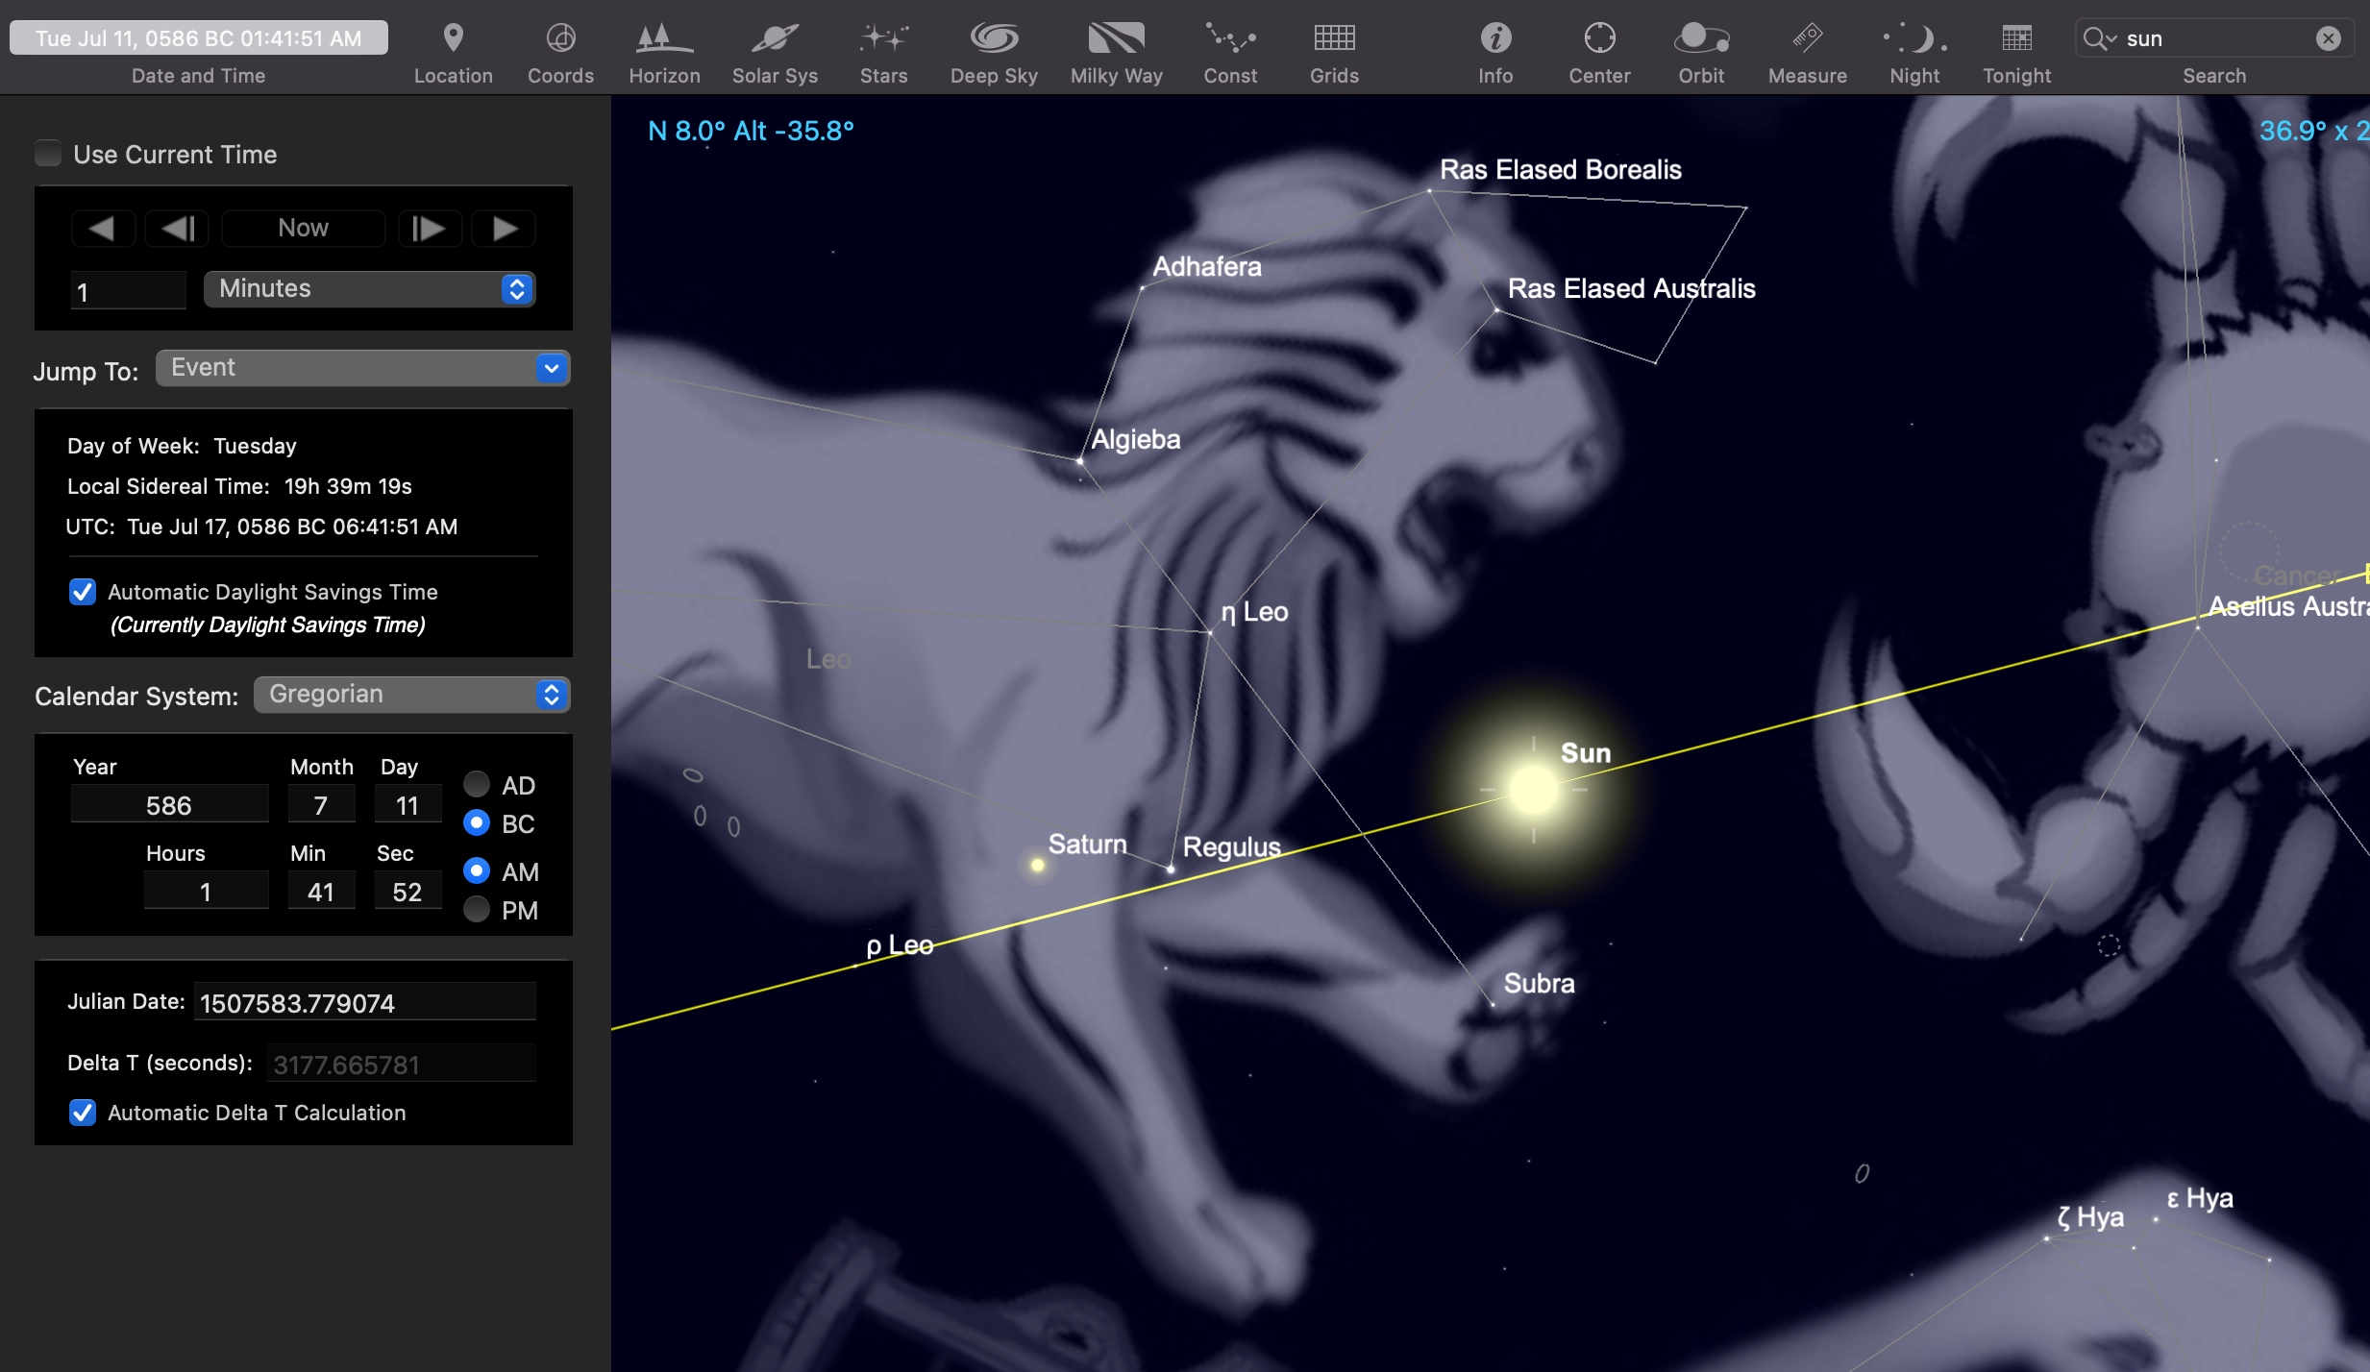Select the star ζ Hya
The width and height of the screenshot is (2370, 1372).
(2047, 1238)
